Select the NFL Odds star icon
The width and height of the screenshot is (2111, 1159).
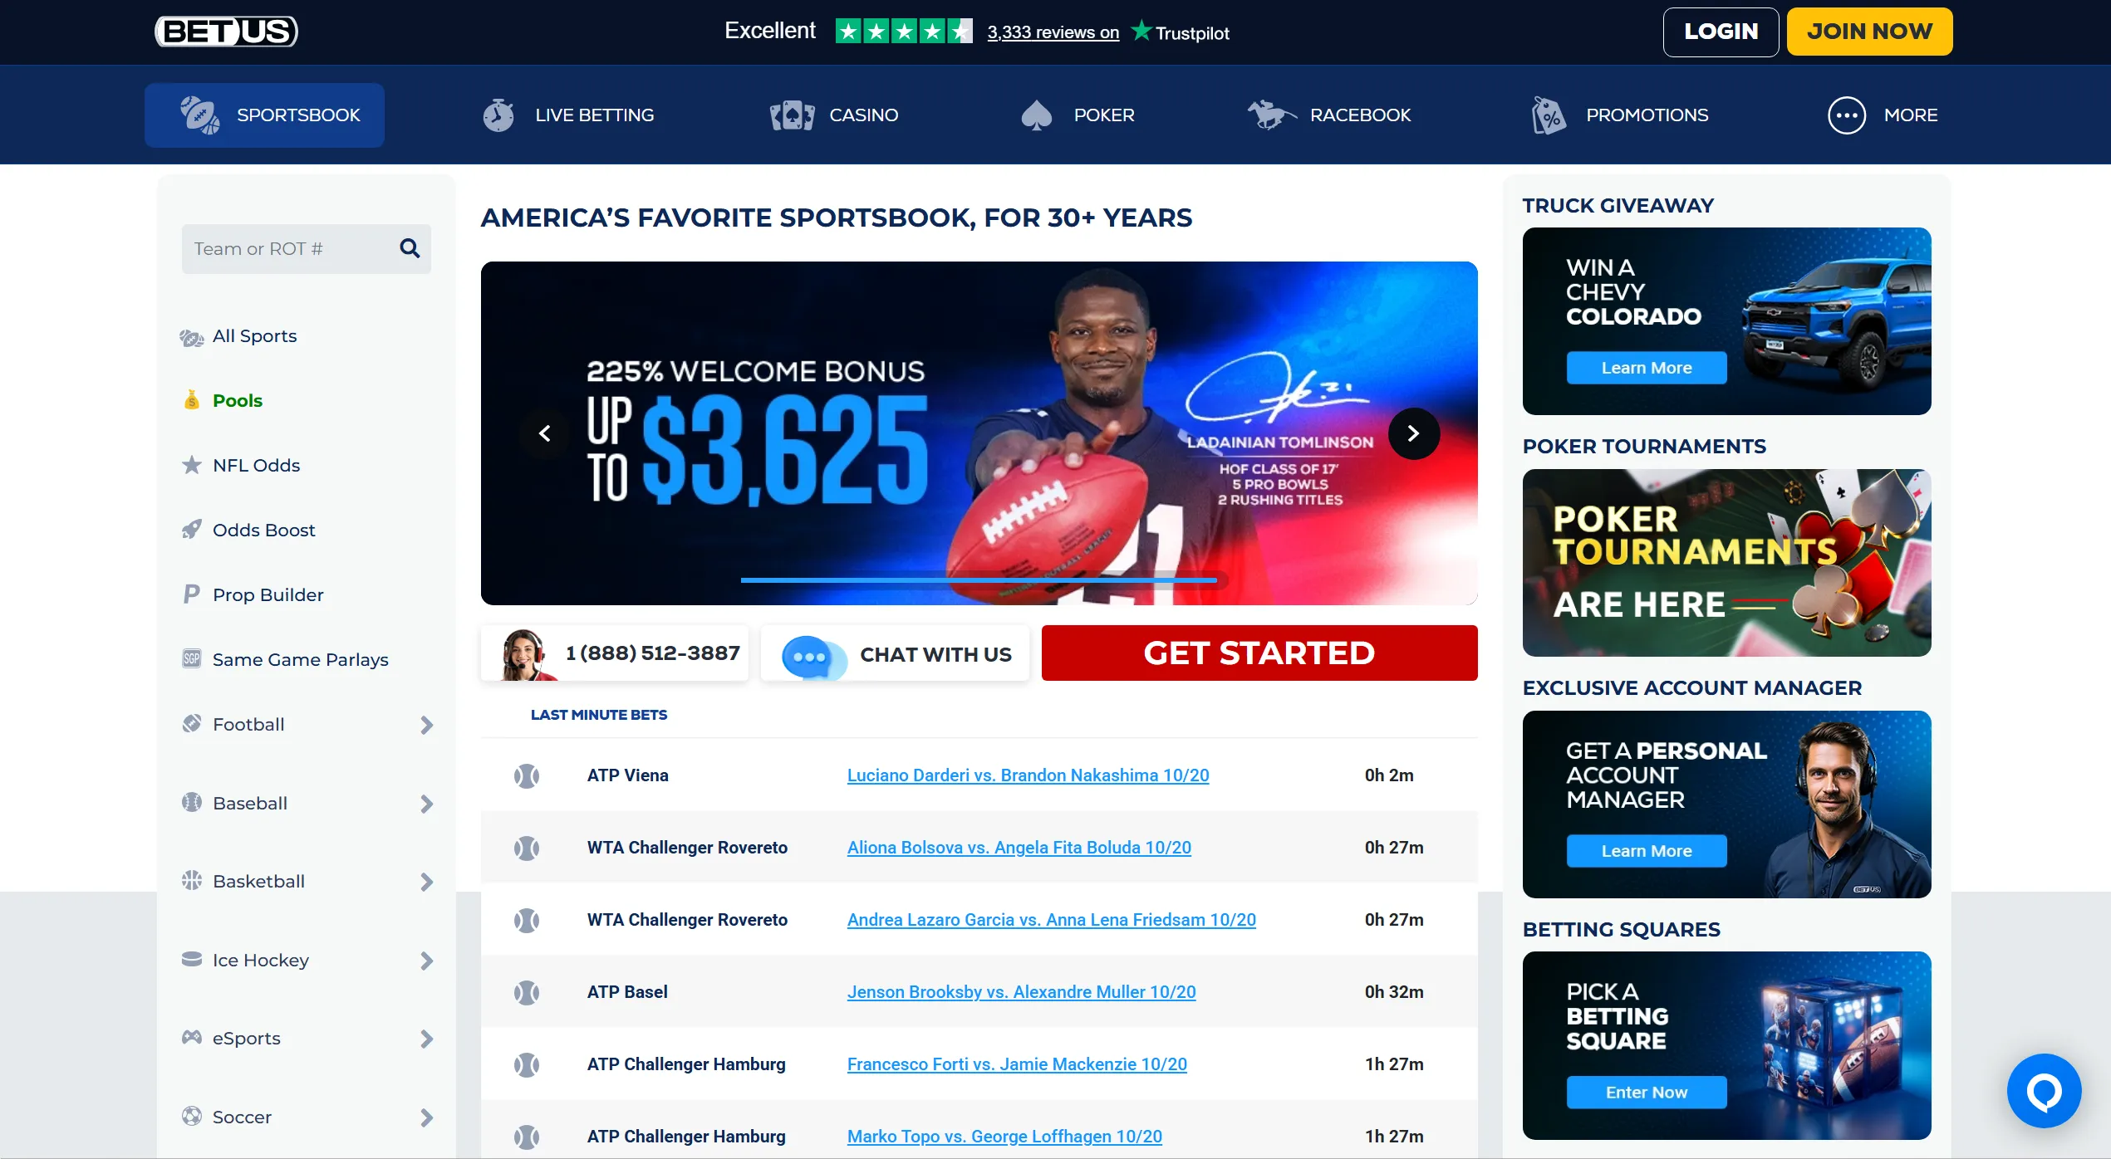192,465
